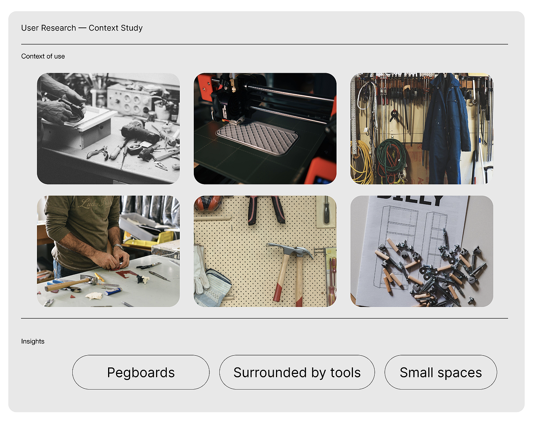The height and width of the screenshot is (425, 533).
Task: Click the Insights heading
Action: click(33, 341)
